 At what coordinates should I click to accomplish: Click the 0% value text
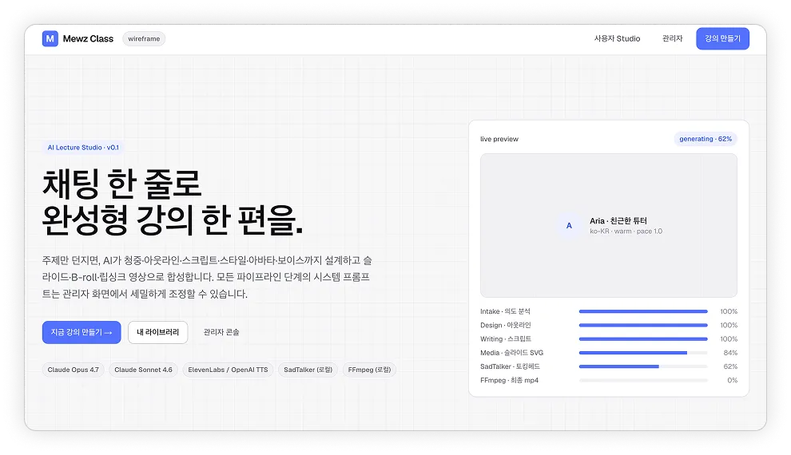pyautogui.click(x=732, y=381)
